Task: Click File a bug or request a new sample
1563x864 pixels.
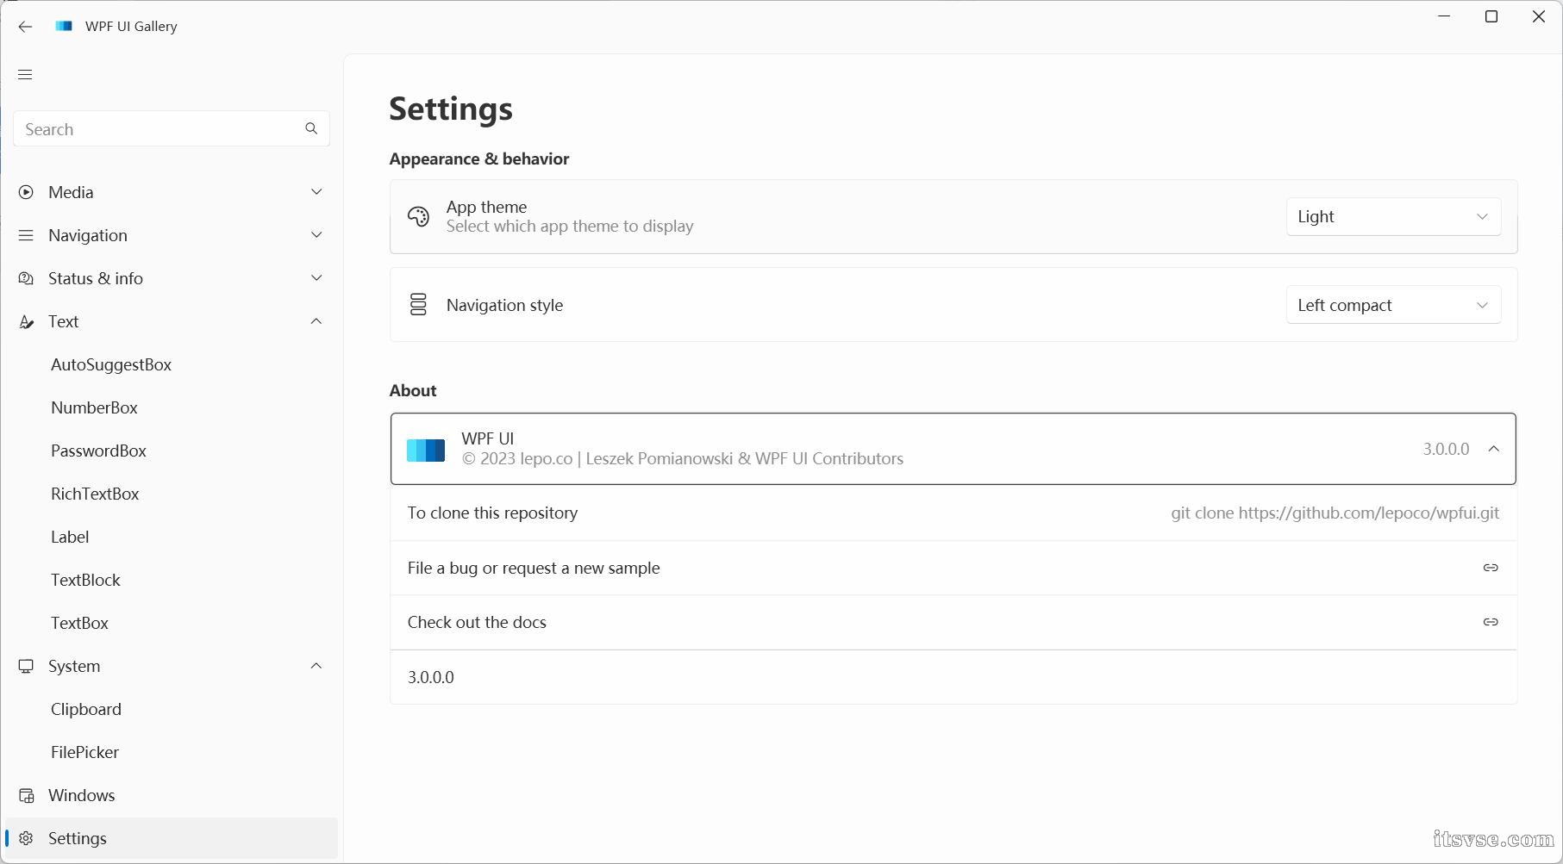Action: click(x=953, y=568)
